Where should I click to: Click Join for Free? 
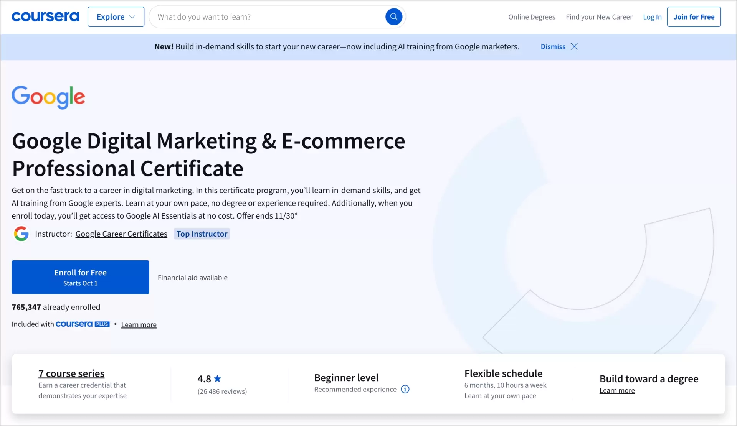pos(694,16)
